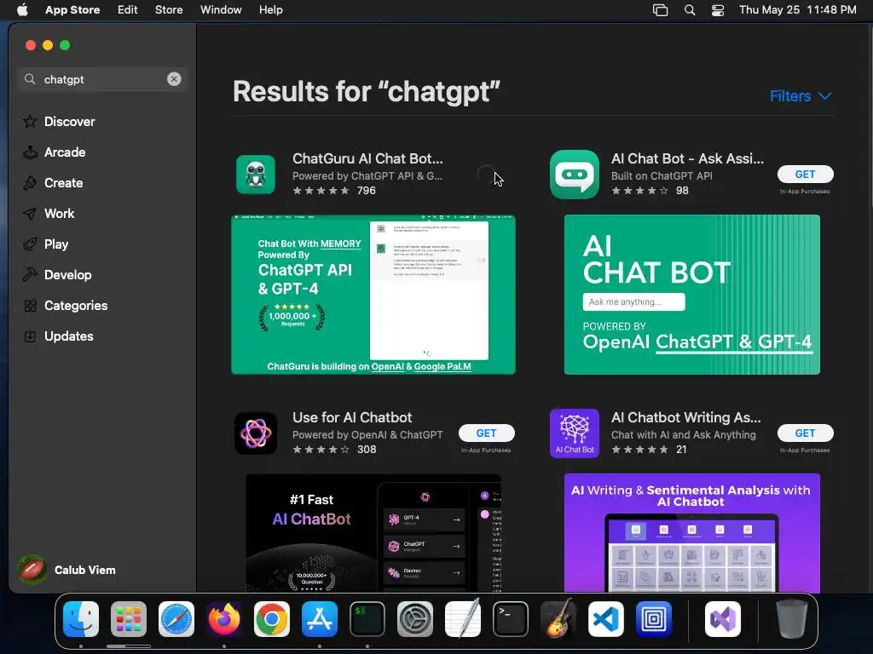Open the AI Chat Bot - Ask Assistant icon

(x=575, y=174)
